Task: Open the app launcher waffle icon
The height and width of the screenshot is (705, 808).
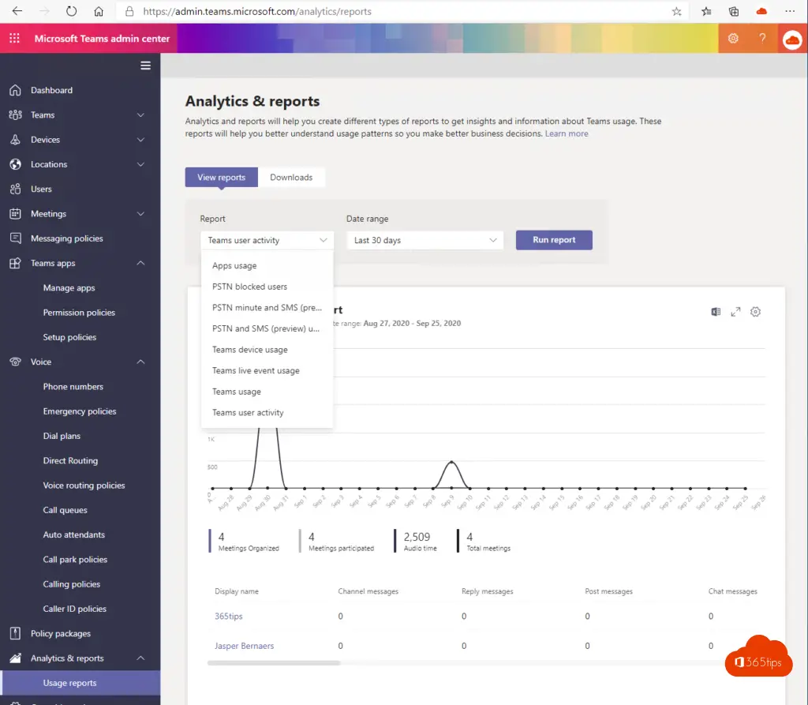Action: [14, 38]
